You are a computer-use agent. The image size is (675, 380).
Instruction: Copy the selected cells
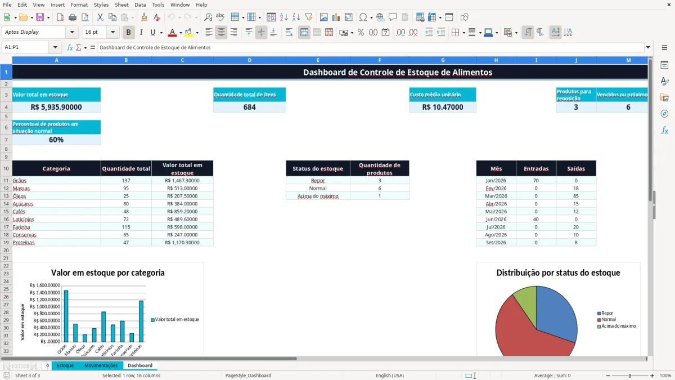point(112,17)
